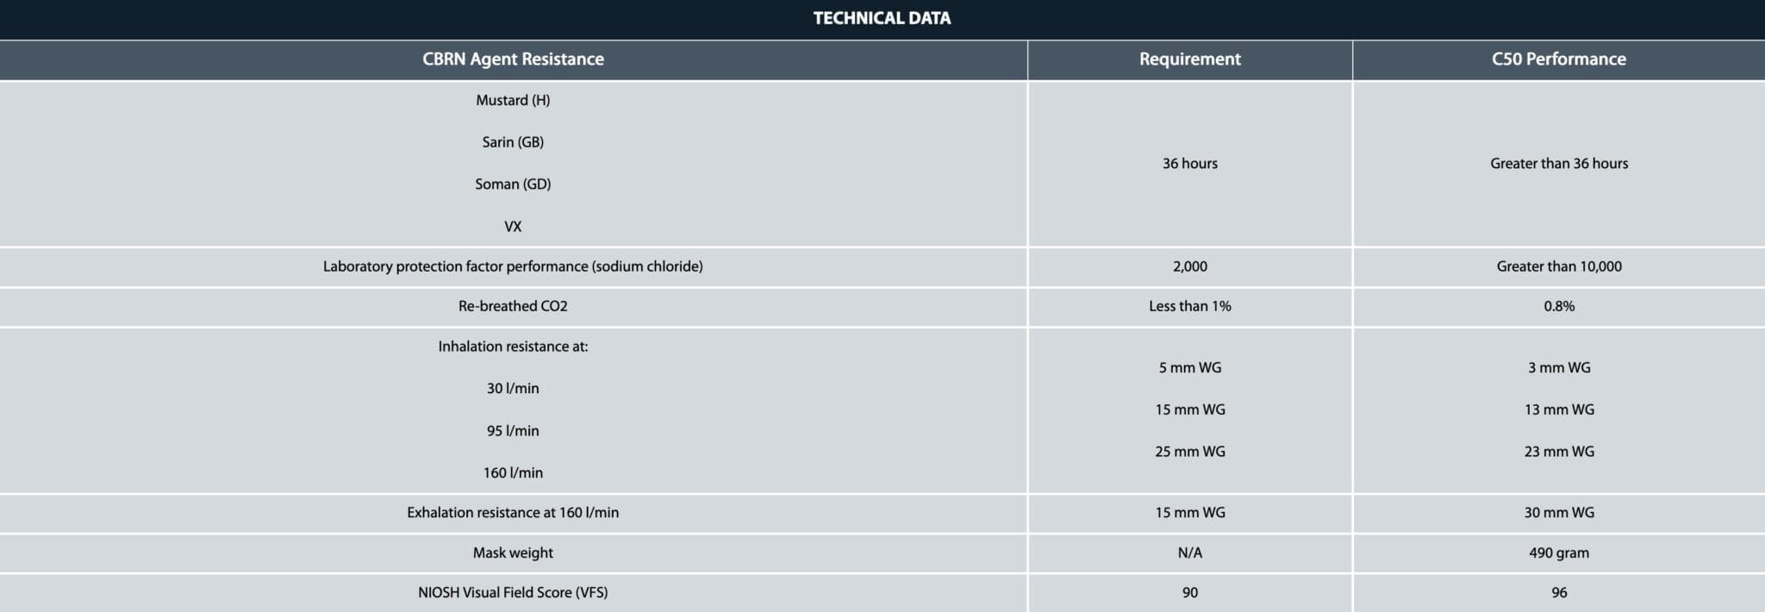Click the Greater than 36 hours cell
Viewport: 1765px width, 612px height.
[1558, 164]
